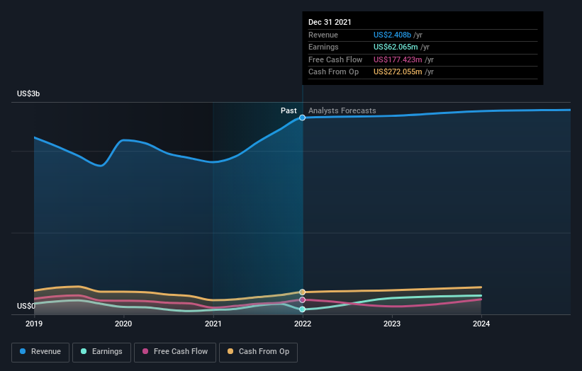The height and width of the screenshot is (371, 582).
Task: Click the pink Free Cash Flow data point at 2022
Action: 303,299
